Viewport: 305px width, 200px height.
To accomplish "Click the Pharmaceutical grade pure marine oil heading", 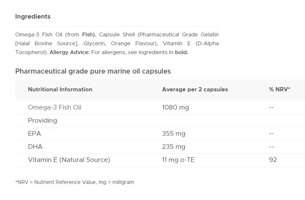I will coord(93,71).
